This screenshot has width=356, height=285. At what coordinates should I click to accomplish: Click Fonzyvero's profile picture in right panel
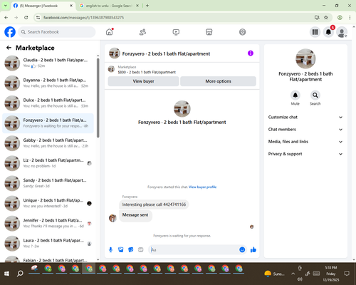pyautogui.click(x=305, y=58)
